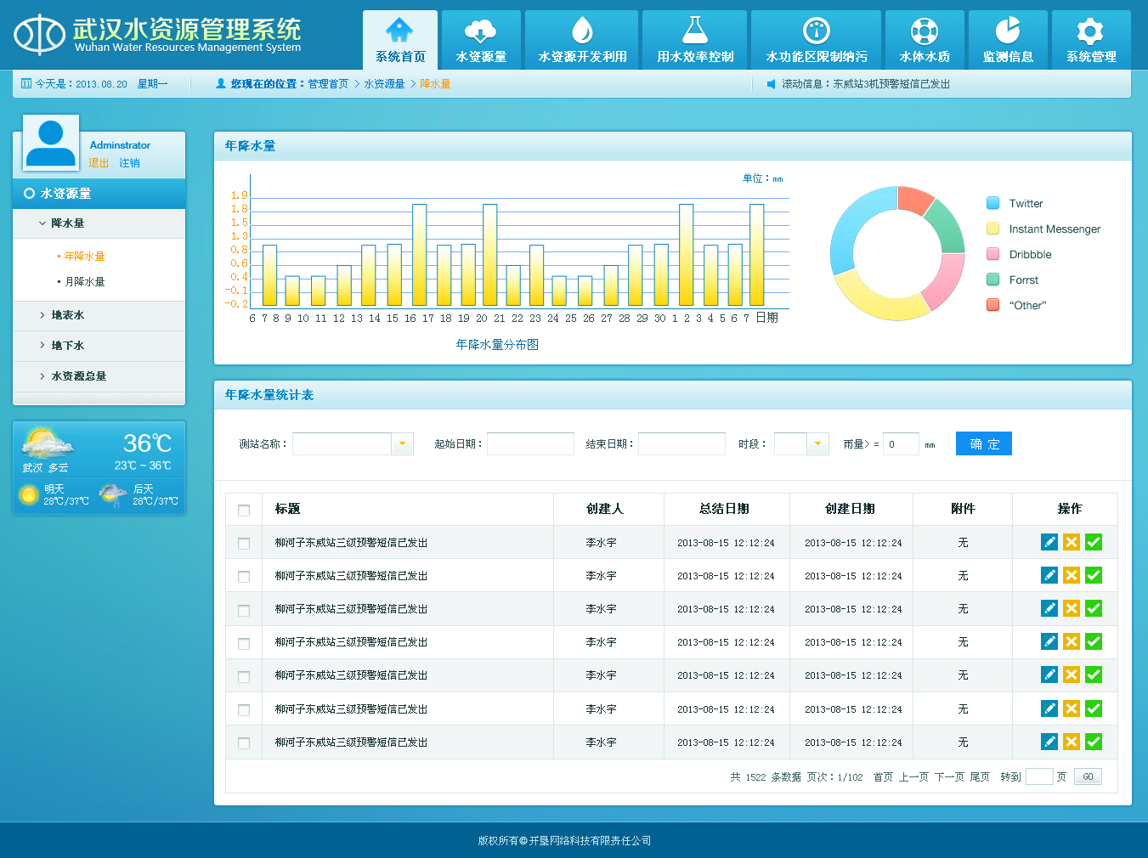Click delete X icon in fifth row
Viewport: 1148px width, 858px height.
1072,675
